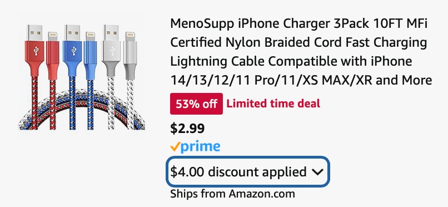Click the chevron arrow beside discount applied

pos(317,172)
